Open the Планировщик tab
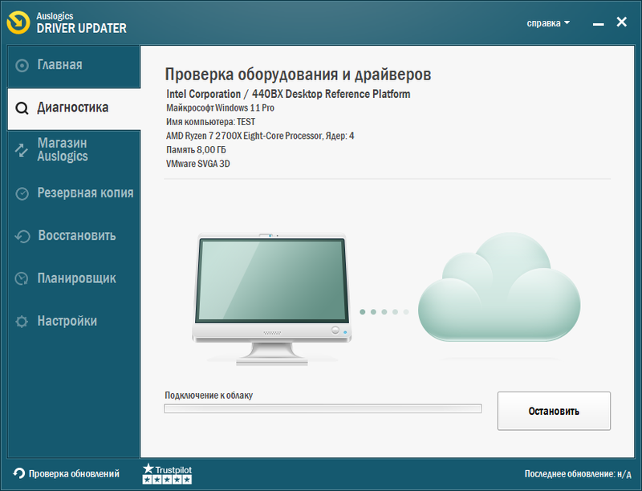Image resolution: width=642 pixels, height=491 pixels. (x=74, y=278)
